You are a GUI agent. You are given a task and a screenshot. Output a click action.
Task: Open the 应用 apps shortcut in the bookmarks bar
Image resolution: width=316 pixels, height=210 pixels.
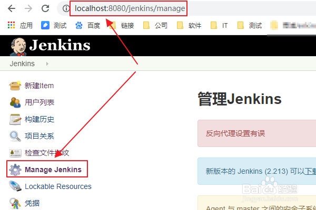[x=20, y=26]
